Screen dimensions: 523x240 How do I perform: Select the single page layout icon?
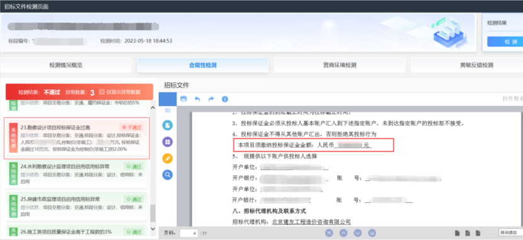457,233
